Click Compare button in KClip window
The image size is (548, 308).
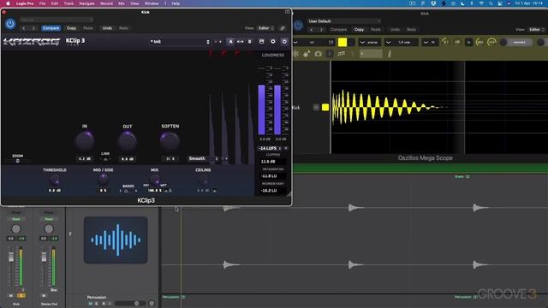(x=51, y=28)
